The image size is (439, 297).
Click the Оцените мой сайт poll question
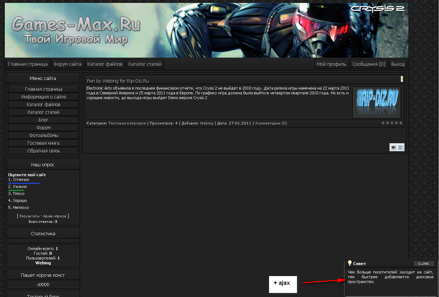tap(27, 175)
